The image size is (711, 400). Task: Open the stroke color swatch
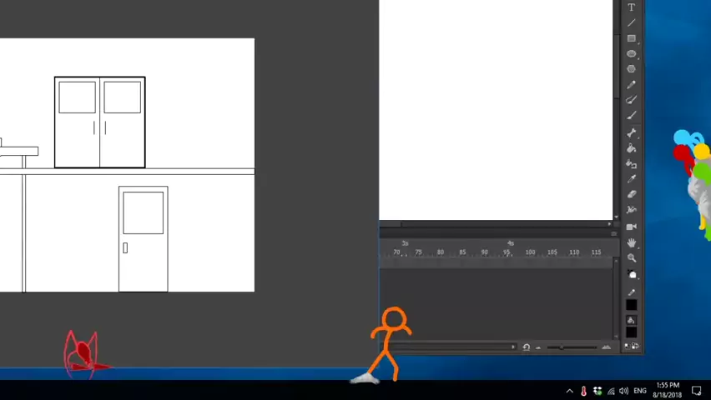click(632, 305)
